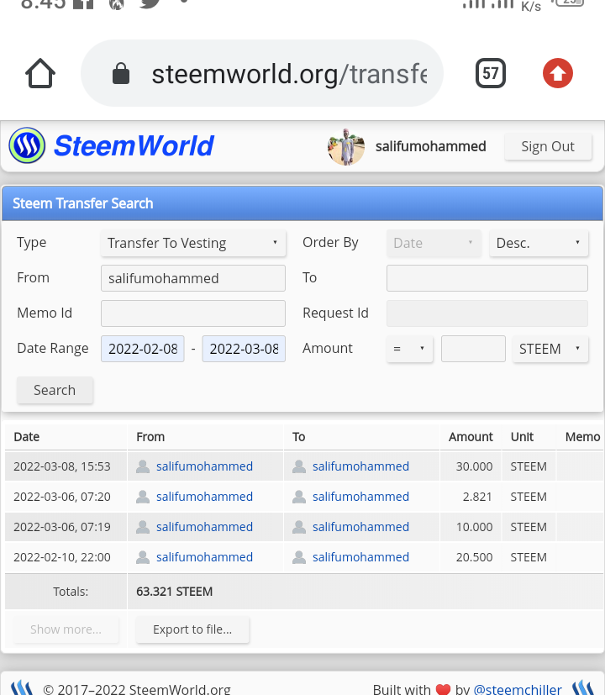This screenshot has height=695, width=605.
Task: Click the Search button
Action: (x=55, y=390)
